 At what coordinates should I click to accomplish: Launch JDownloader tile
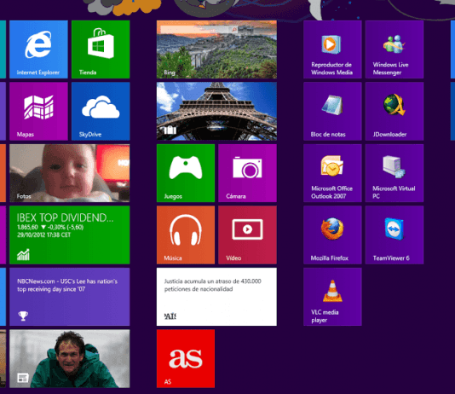pos(395,111)
